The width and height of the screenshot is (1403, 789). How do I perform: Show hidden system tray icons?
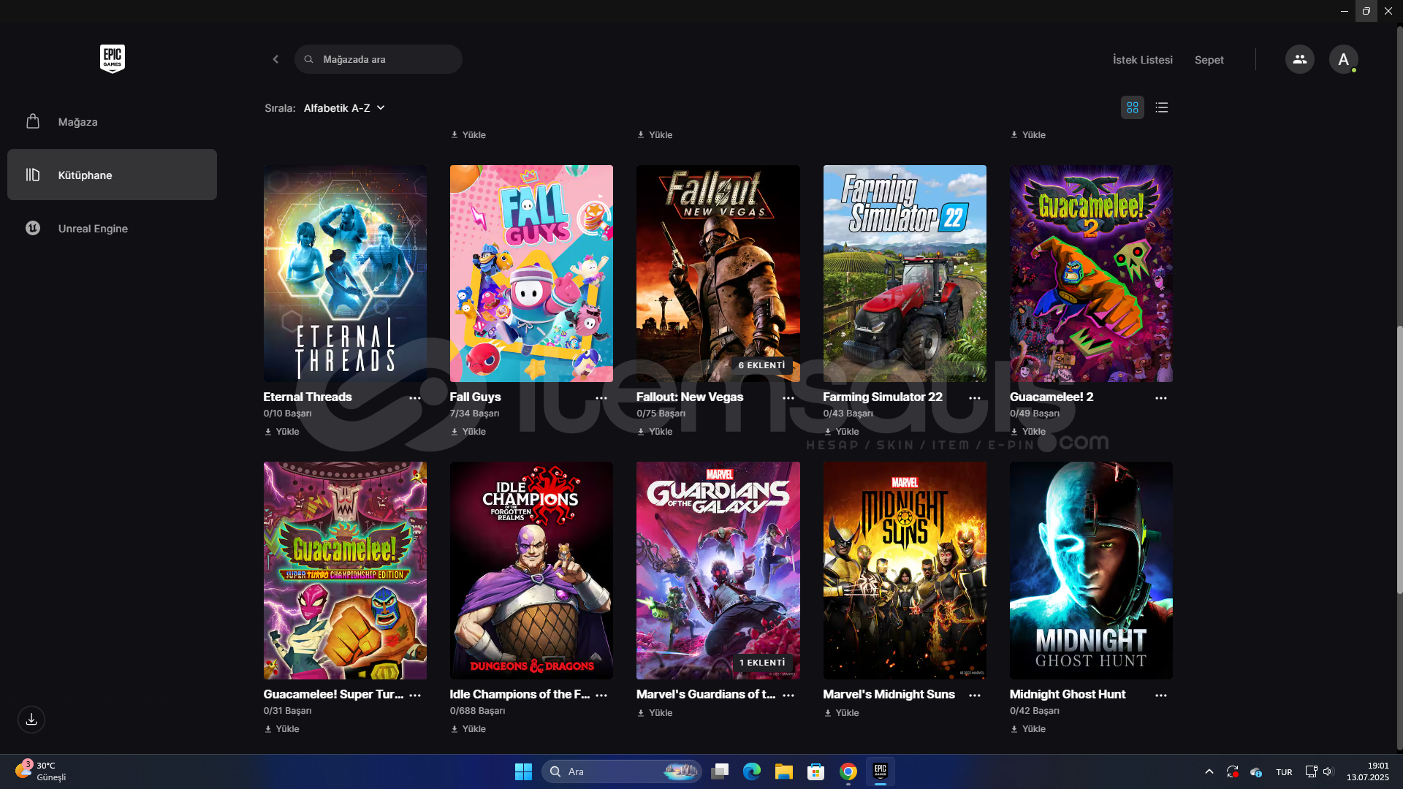click(x=1209, y=771)
